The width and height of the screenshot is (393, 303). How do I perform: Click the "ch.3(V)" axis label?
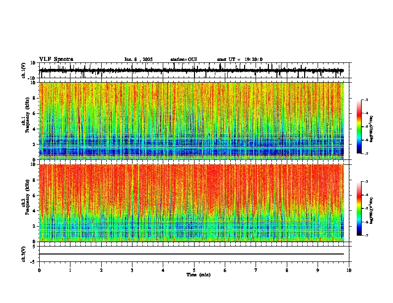[x=24, y=254]
